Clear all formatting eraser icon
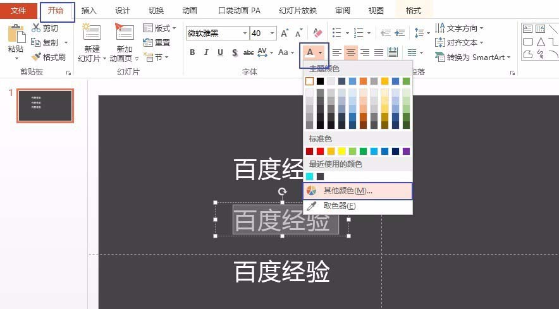559x309 pixels. click(x=317, y=33)
